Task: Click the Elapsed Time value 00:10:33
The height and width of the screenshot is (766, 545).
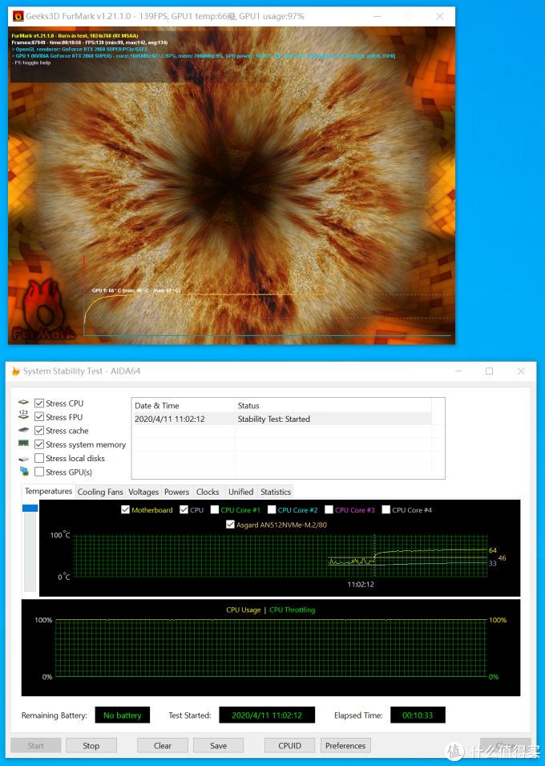Action: coord(418,715)
